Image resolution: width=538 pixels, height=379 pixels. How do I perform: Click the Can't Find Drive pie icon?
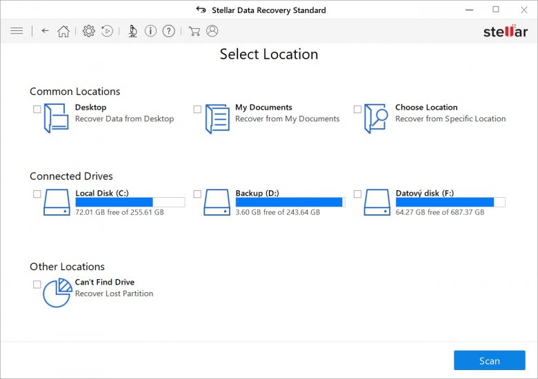pos(57,293)
